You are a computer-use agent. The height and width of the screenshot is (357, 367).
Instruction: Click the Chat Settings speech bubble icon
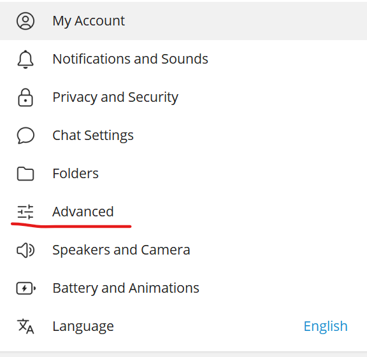click(25, 136)
